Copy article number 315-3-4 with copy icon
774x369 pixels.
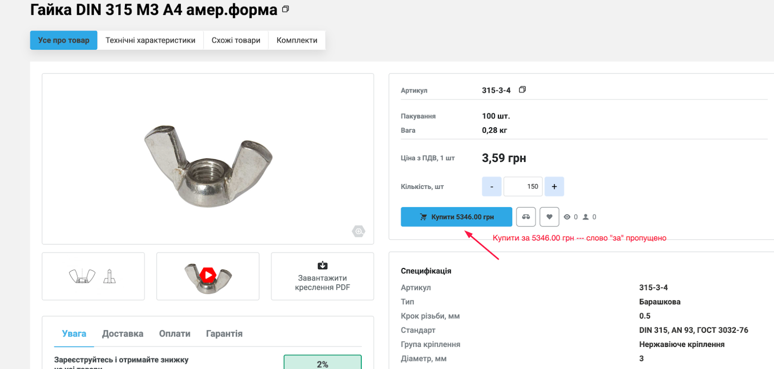(x=522, y=90)
